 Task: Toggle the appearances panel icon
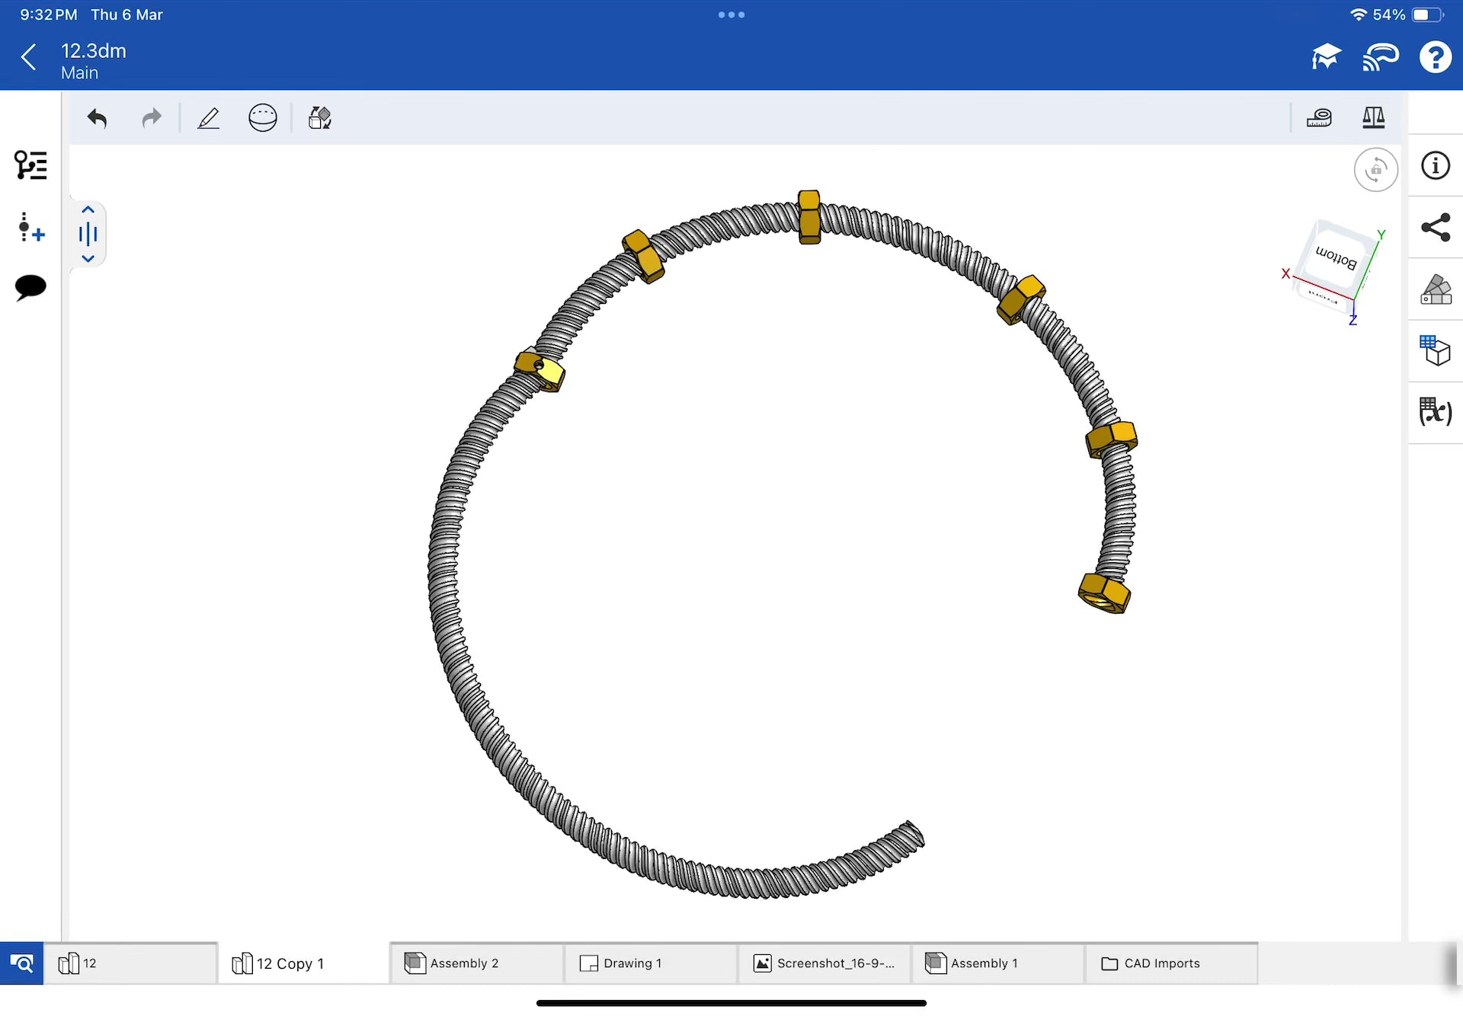point(1436,289)
